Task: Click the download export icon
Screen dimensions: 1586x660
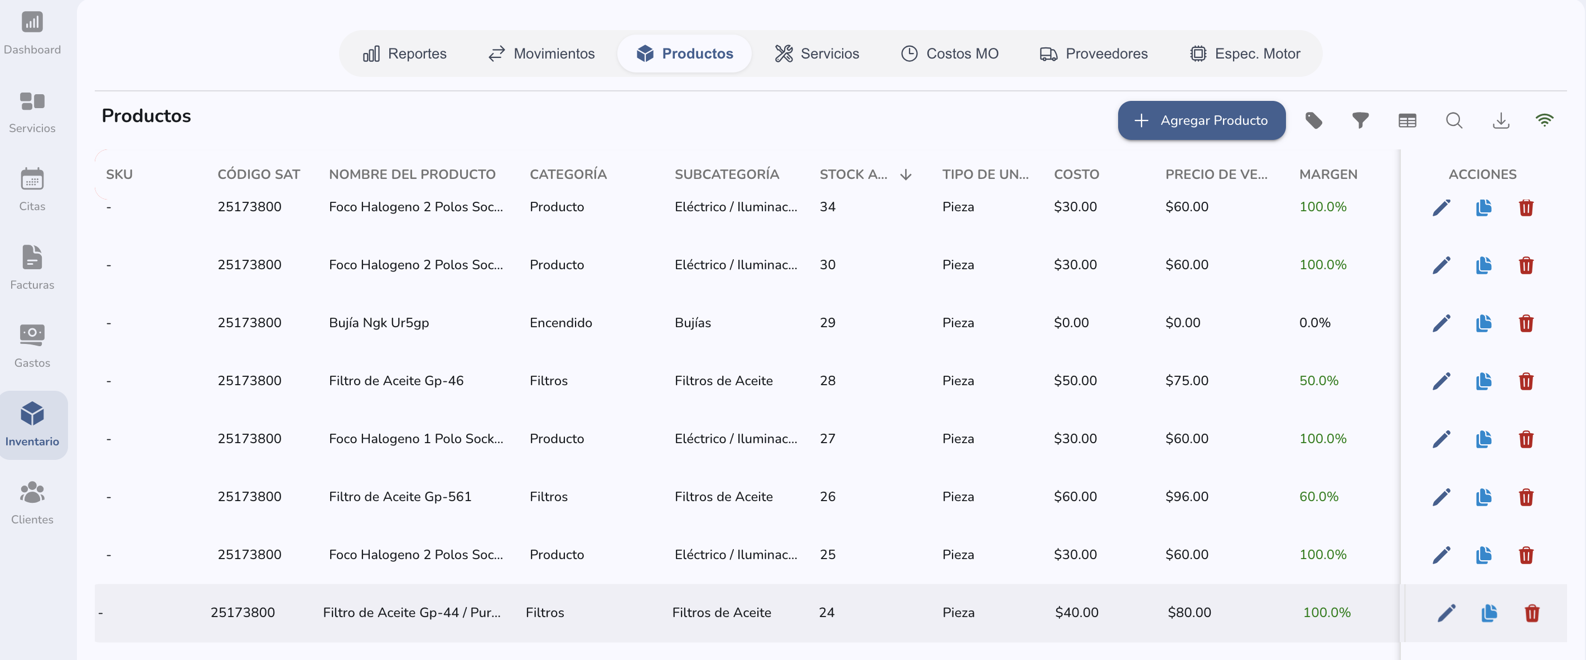Action: coord(1501,120)
